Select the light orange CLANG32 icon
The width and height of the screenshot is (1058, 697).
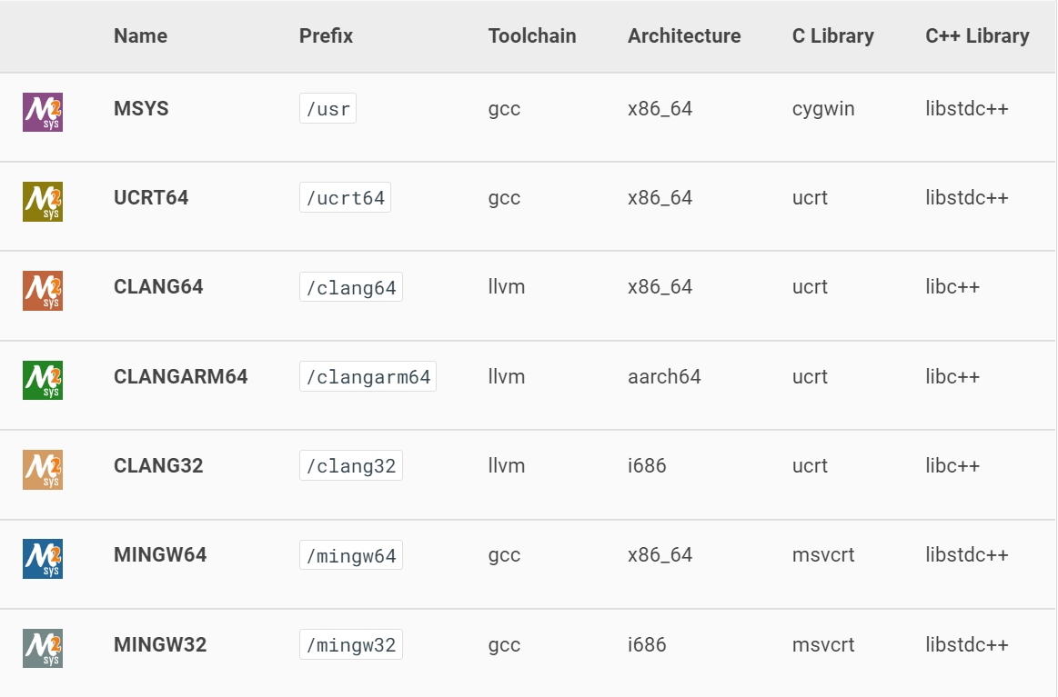click(43, 469)
